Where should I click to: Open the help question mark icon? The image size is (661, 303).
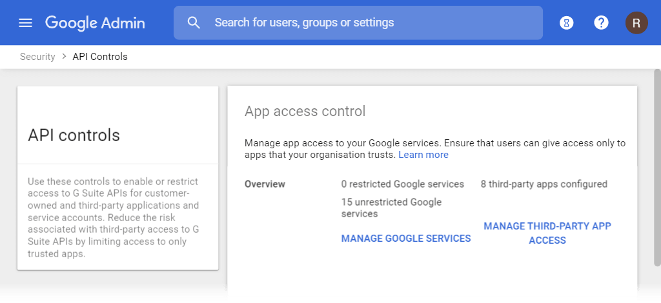[601, 23]
